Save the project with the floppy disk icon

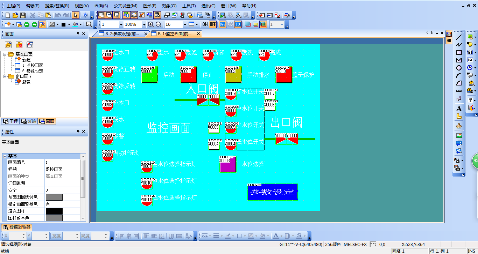pyautogui.click(x=23, y=15)
